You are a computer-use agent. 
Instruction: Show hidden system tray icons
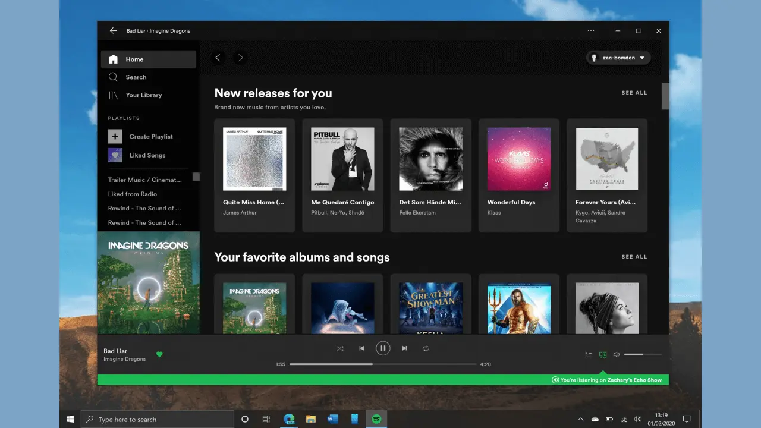[581, 419]
